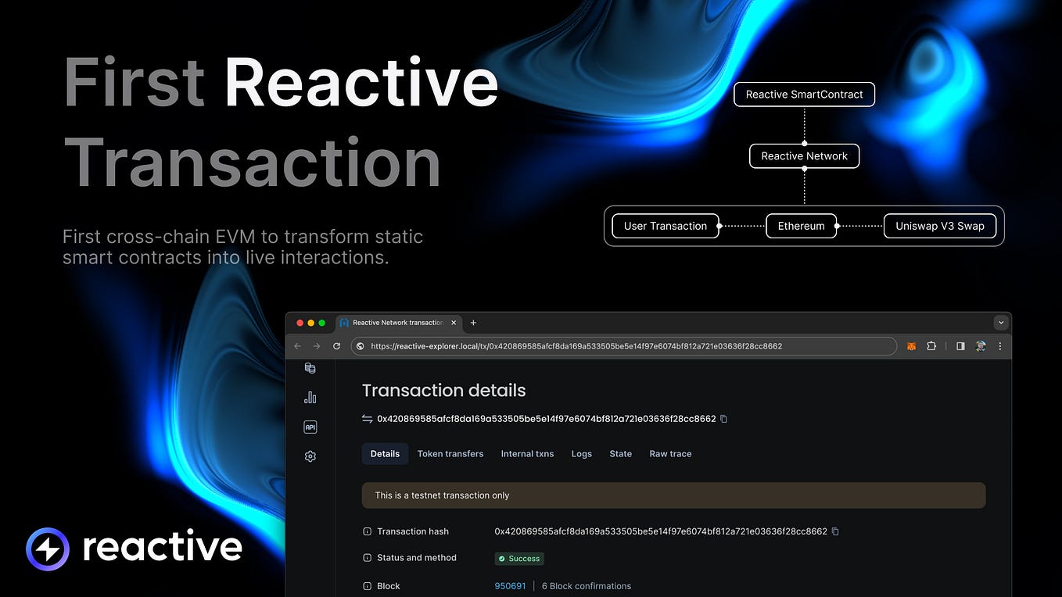The image size is (1062, 597).
Task: Open the settings gear in explorer sidebar
Action: tap(310, 456)
